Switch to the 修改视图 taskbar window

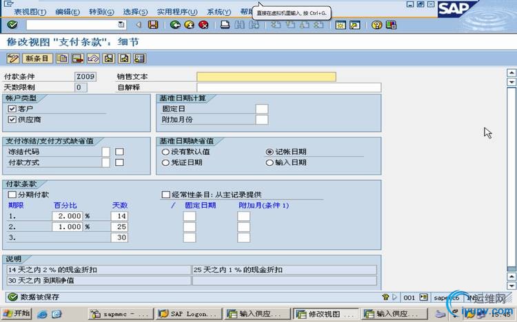[x=325, y=314]
